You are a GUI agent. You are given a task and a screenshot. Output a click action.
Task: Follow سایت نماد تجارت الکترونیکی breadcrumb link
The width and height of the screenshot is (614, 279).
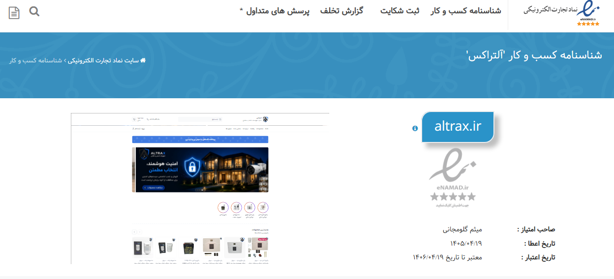pyautogui.click(x=104, y=60)
